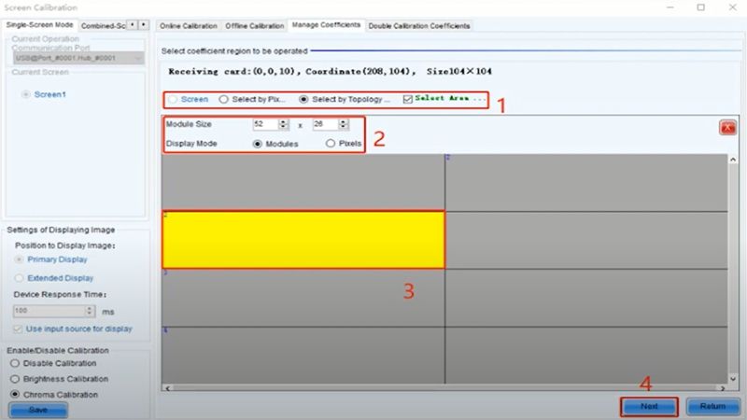Select module cell labeled 4
Screen dimensions: 747x420
point(303,356)
